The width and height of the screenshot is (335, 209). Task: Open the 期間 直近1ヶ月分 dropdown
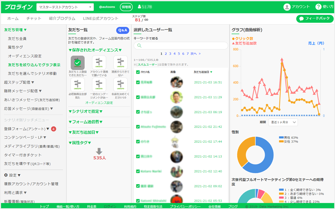pyautogui.click(x=283, y=122)
